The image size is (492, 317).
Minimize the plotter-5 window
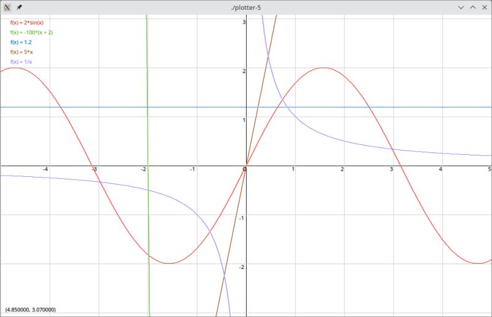click(461, 7)
